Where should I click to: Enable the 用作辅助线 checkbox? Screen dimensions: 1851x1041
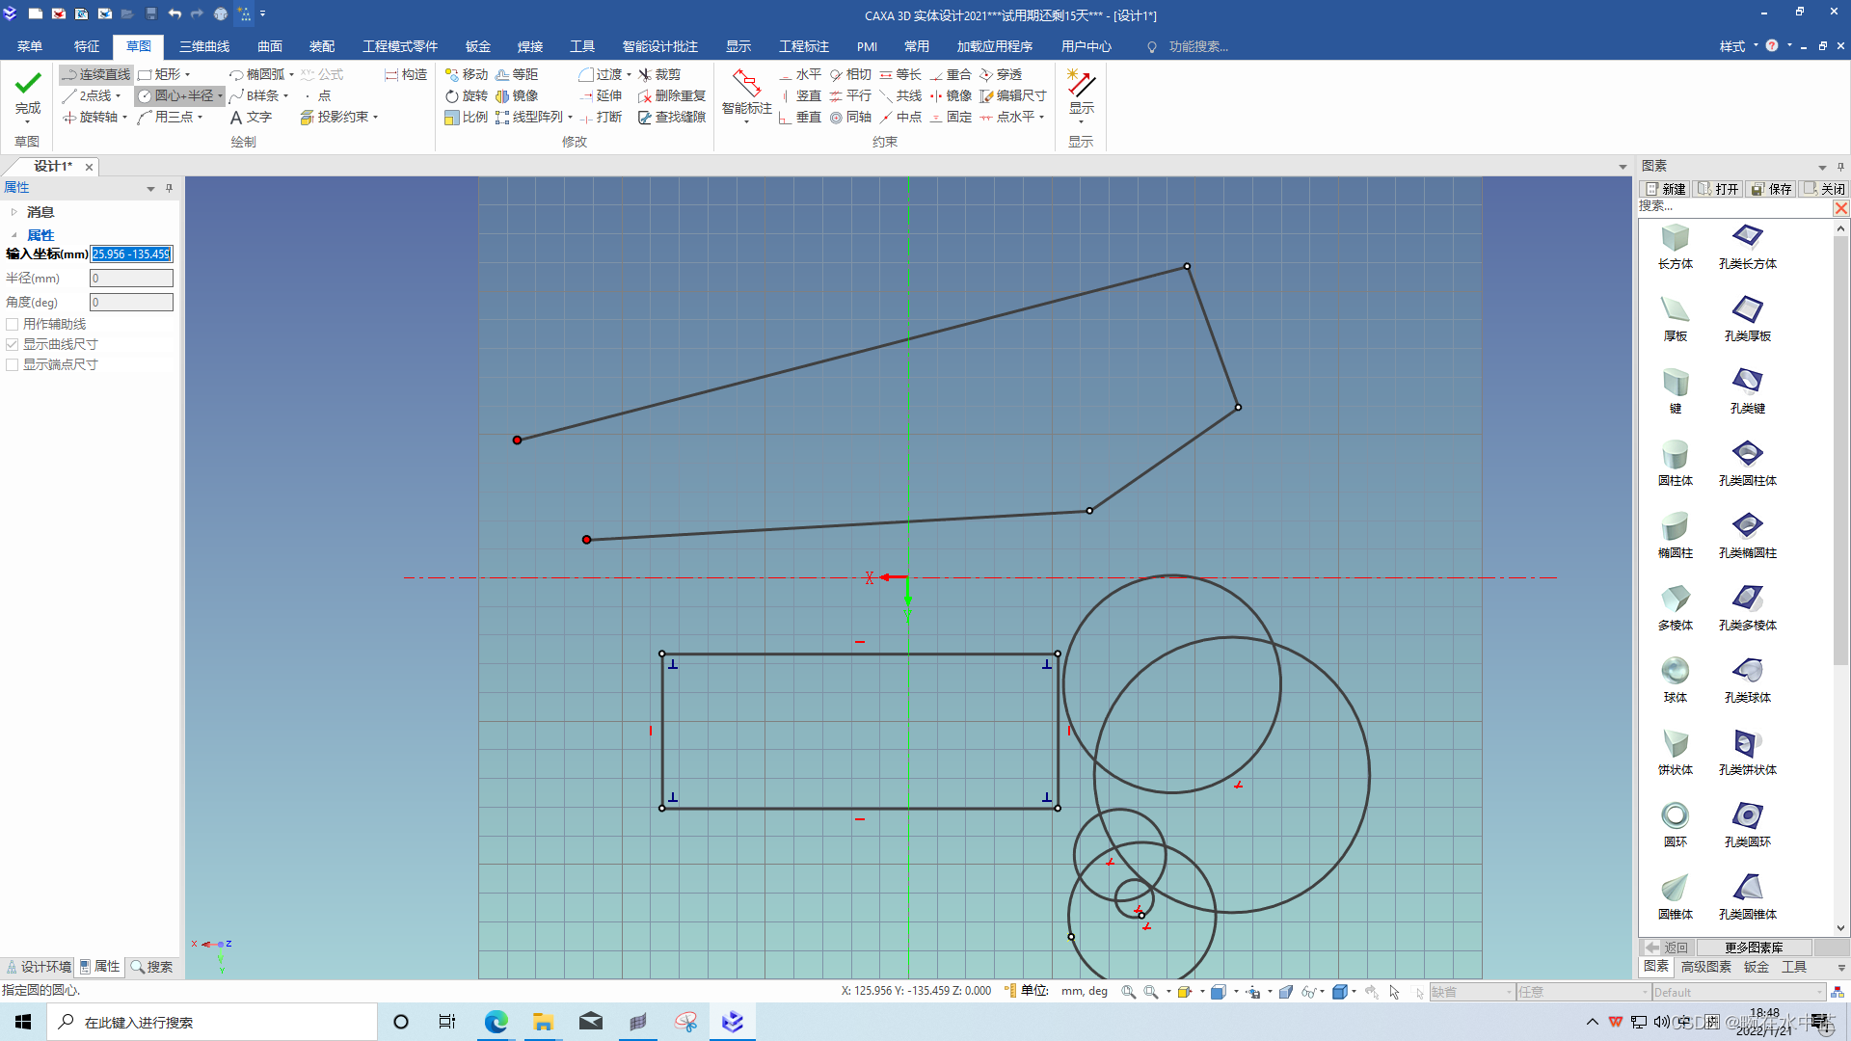coord(13,324)
